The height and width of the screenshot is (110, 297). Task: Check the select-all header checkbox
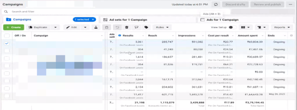[7, 36]
